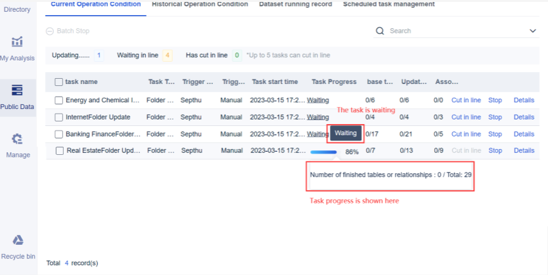The width and height of the screenshot is (548, 275).
Task: Click the 0/13 update count cell
Action: tap(406, 150)
